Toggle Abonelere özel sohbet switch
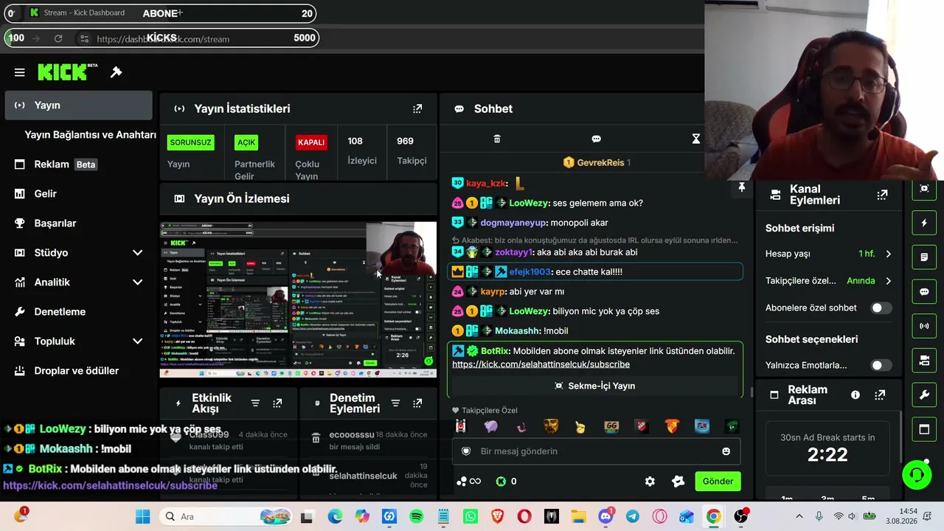 point(881,308)
